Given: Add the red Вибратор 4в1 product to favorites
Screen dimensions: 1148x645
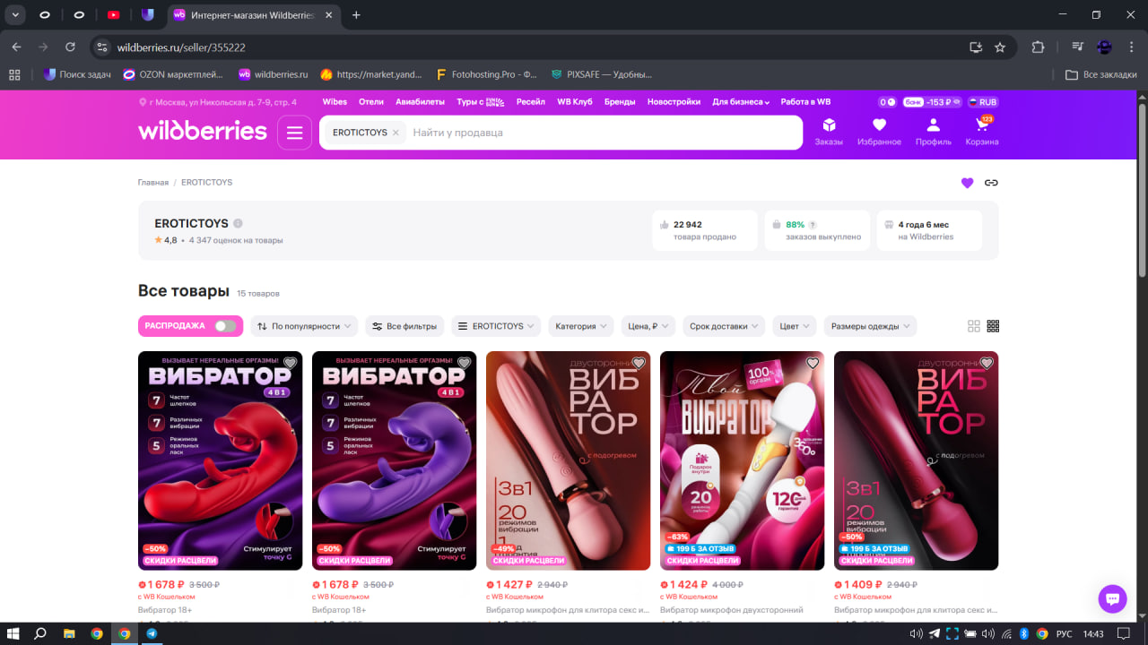Looking at the screenshot, I should pos(290,363).
